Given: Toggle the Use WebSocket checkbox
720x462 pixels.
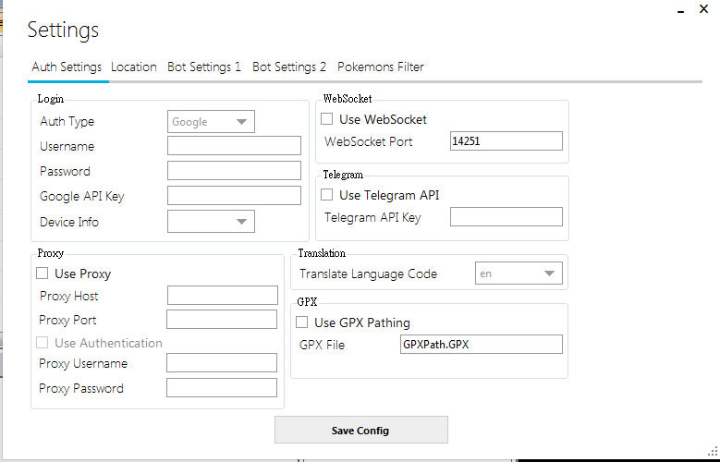Looking at the screenshot, I should point(327,119).
